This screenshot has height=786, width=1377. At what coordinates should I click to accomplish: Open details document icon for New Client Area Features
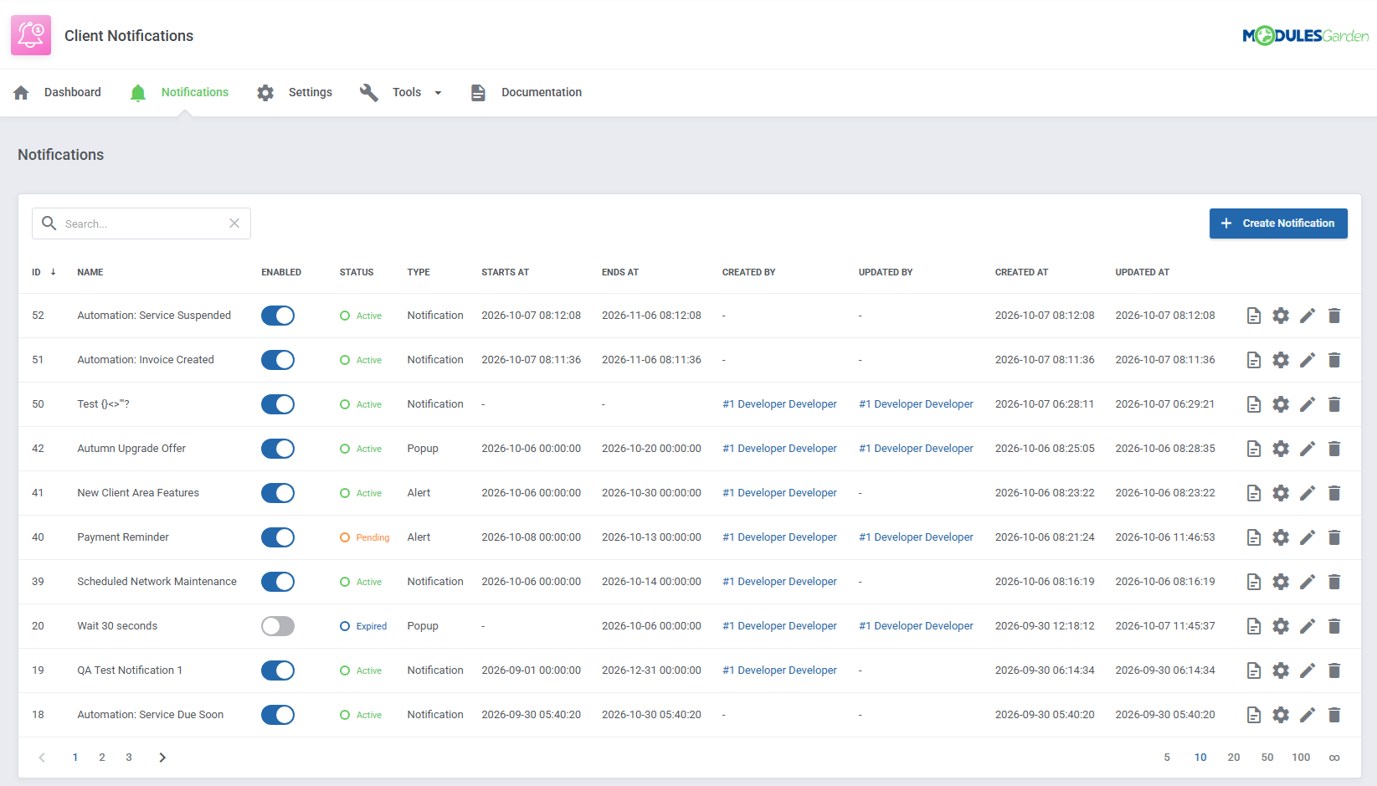click(x=1254, y=493)
